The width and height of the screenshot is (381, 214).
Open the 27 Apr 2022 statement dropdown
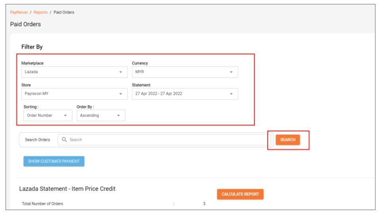(x=185, y=94)
